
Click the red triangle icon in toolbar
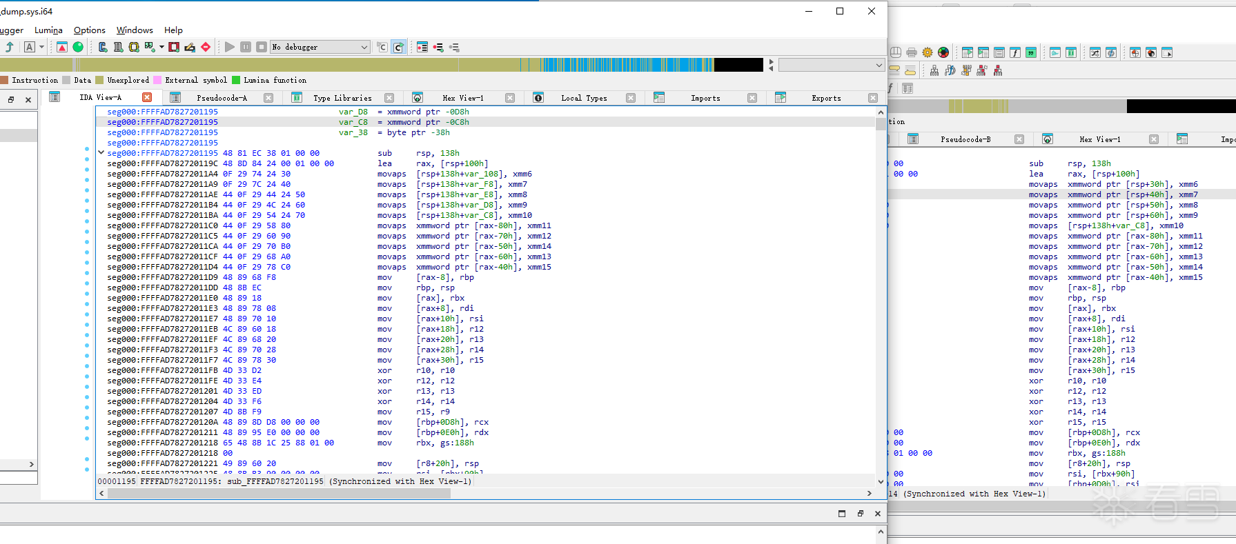click(62, 47)
